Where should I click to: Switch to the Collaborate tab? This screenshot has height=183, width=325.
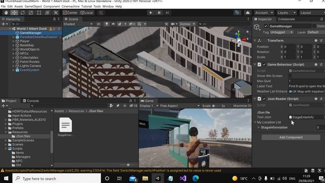(x=286, y=19)
